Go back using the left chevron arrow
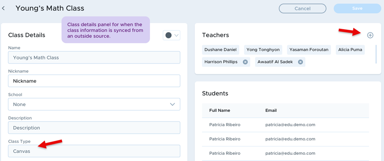Screen dimensions: 384x161 point(3,8)
